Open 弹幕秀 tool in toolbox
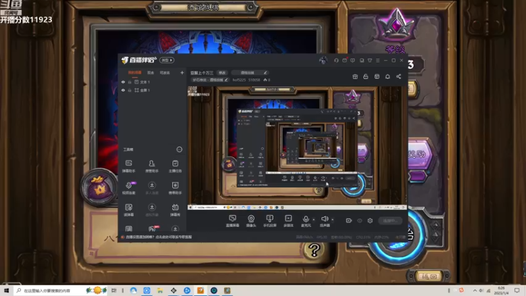The width and height of the screenshot is (526, 296). [x=175, y=210]
